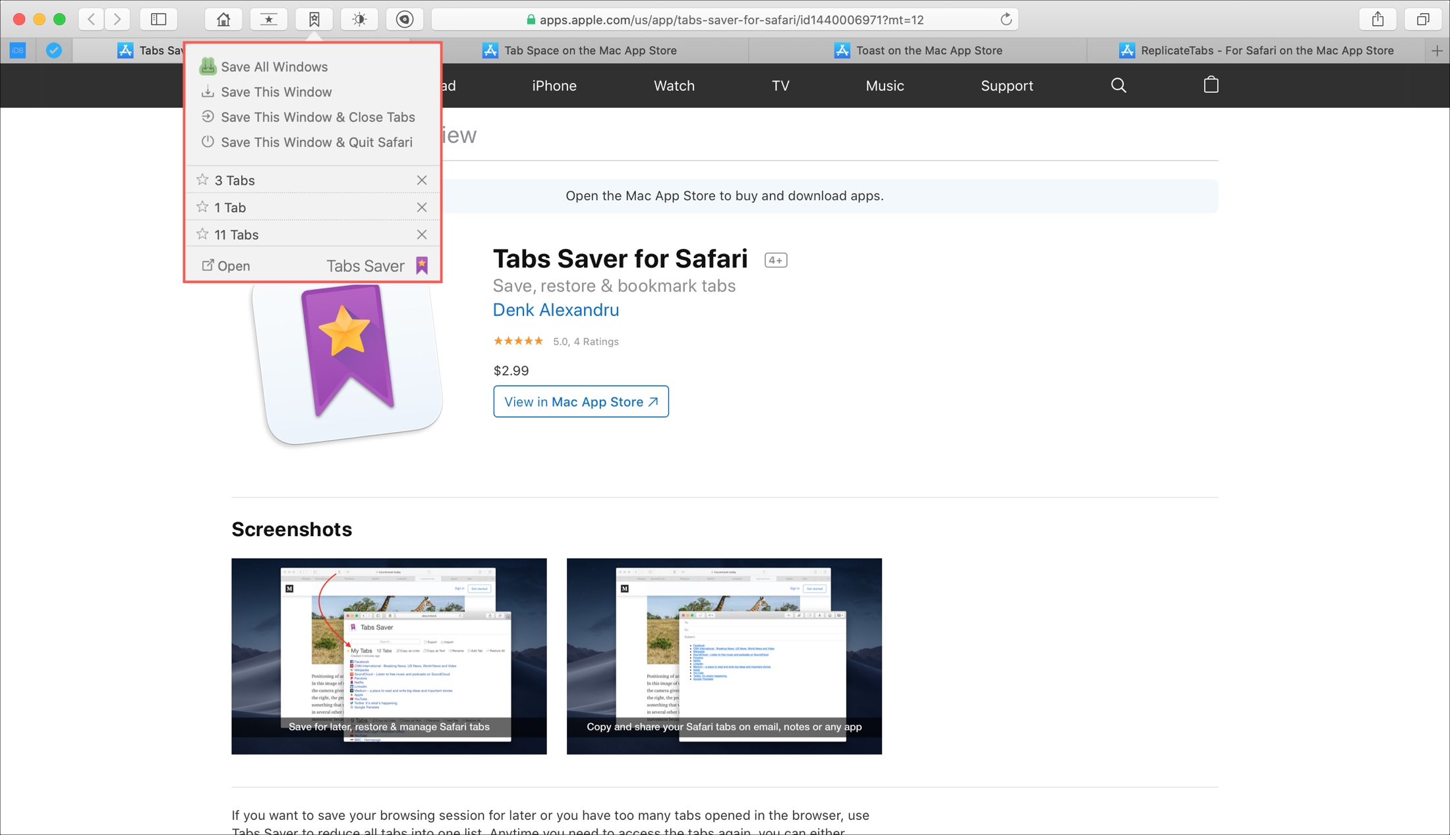Click the shopping bag icon in Apple nav
Viewport: 1450px width, 835px height.
1211,86
